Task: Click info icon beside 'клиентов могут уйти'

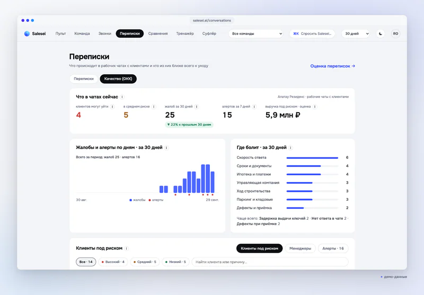Action: coord(112,106)
